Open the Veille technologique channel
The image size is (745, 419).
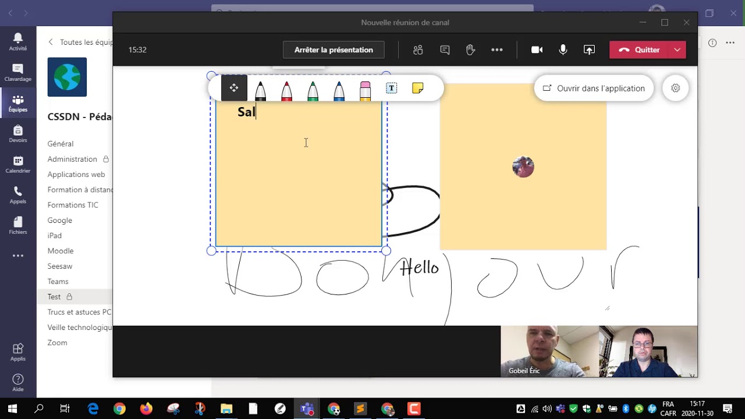80,327
